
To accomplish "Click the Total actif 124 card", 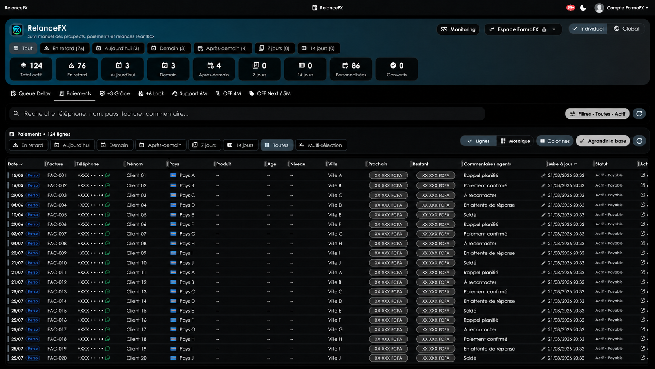I will point(31,69).
